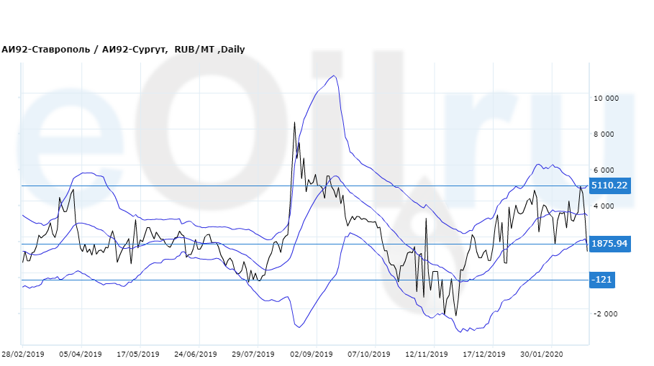Select the 17/05/2019 date label
This screenshot has height=366, width=654.
click(x=138, y=354)
